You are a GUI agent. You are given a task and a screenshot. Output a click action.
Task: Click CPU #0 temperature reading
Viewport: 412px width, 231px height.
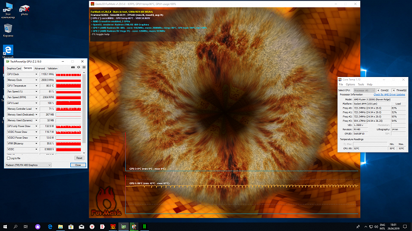(x=370, y=149)
